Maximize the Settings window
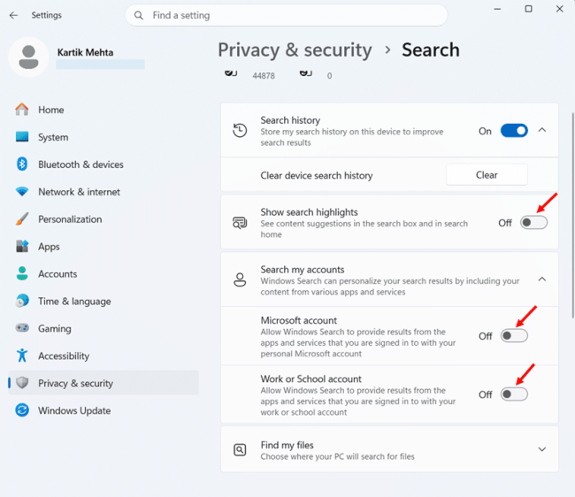 (x=528, y=9)
